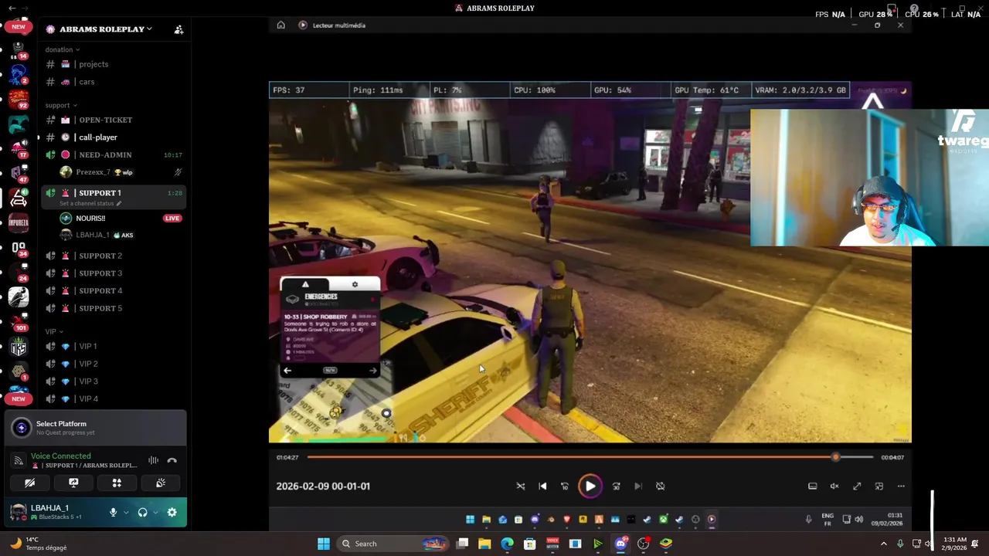The image size is (989, 556).
Task: Collapse the VIP category
Action: pyautogui.click(x=54, y=331)
